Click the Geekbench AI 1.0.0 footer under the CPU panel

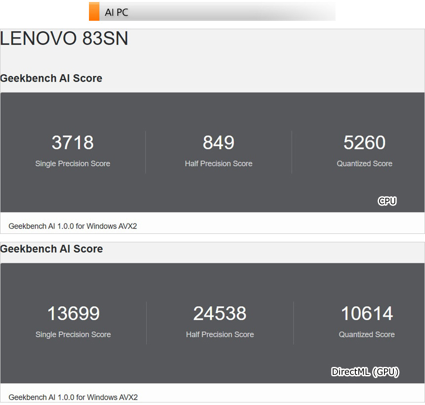pos(73,226)
